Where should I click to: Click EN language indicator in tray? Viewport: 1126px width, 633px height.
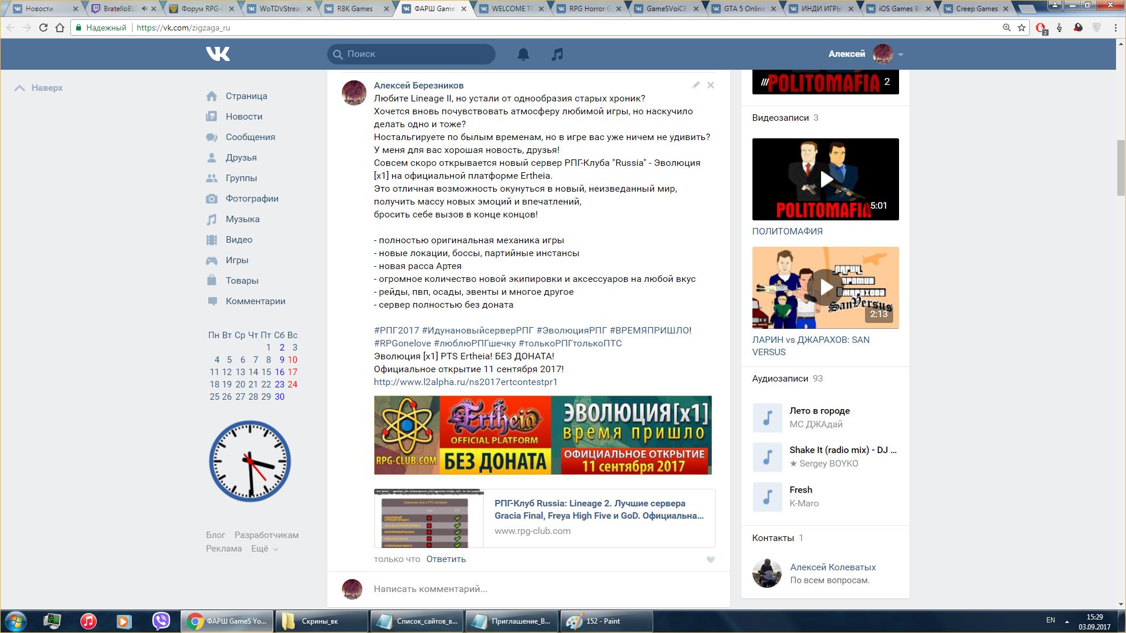1050,620
